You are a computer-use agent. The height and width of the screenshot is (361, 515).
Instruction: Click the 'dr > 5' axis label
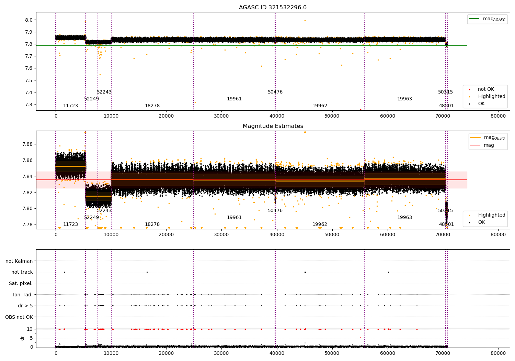point(25,306)
